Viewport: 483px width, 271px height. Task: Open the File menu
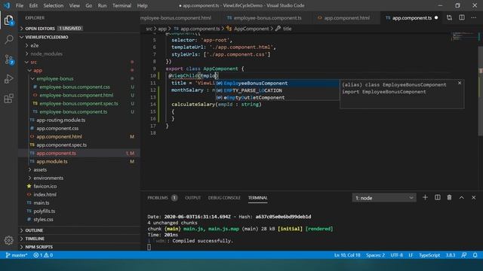pos(20,5)
